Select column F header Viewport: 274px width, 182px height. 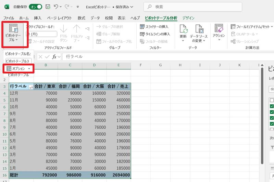[141, 65]
